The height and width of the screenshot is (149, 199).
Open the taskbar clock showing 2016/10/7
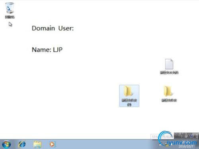coord(186,144)
